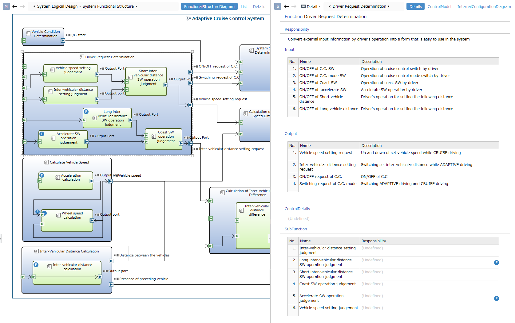
Task: Click 'ON/OFF of Long vehicle distance' input cell
Action: click(x=329, y=111)
